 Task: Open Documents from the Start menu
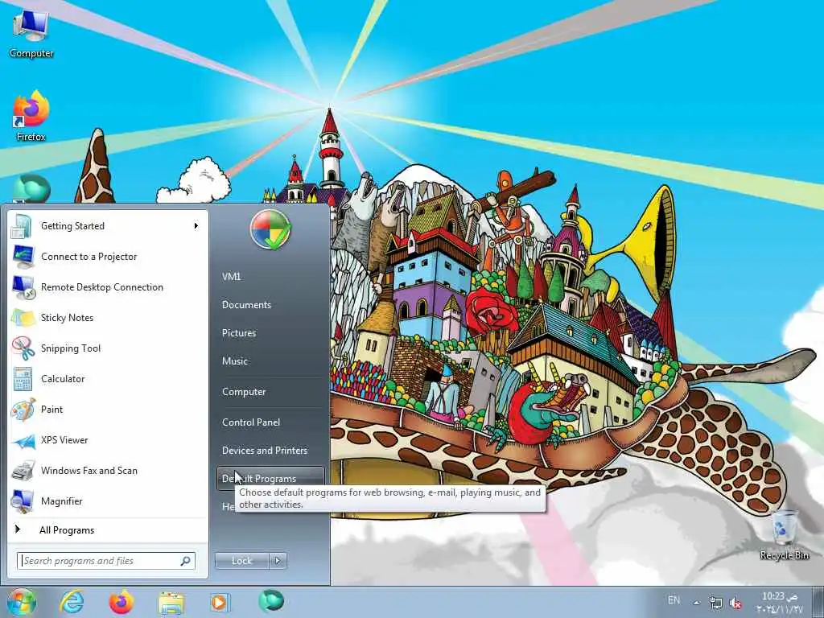click(x=246, y=305)
